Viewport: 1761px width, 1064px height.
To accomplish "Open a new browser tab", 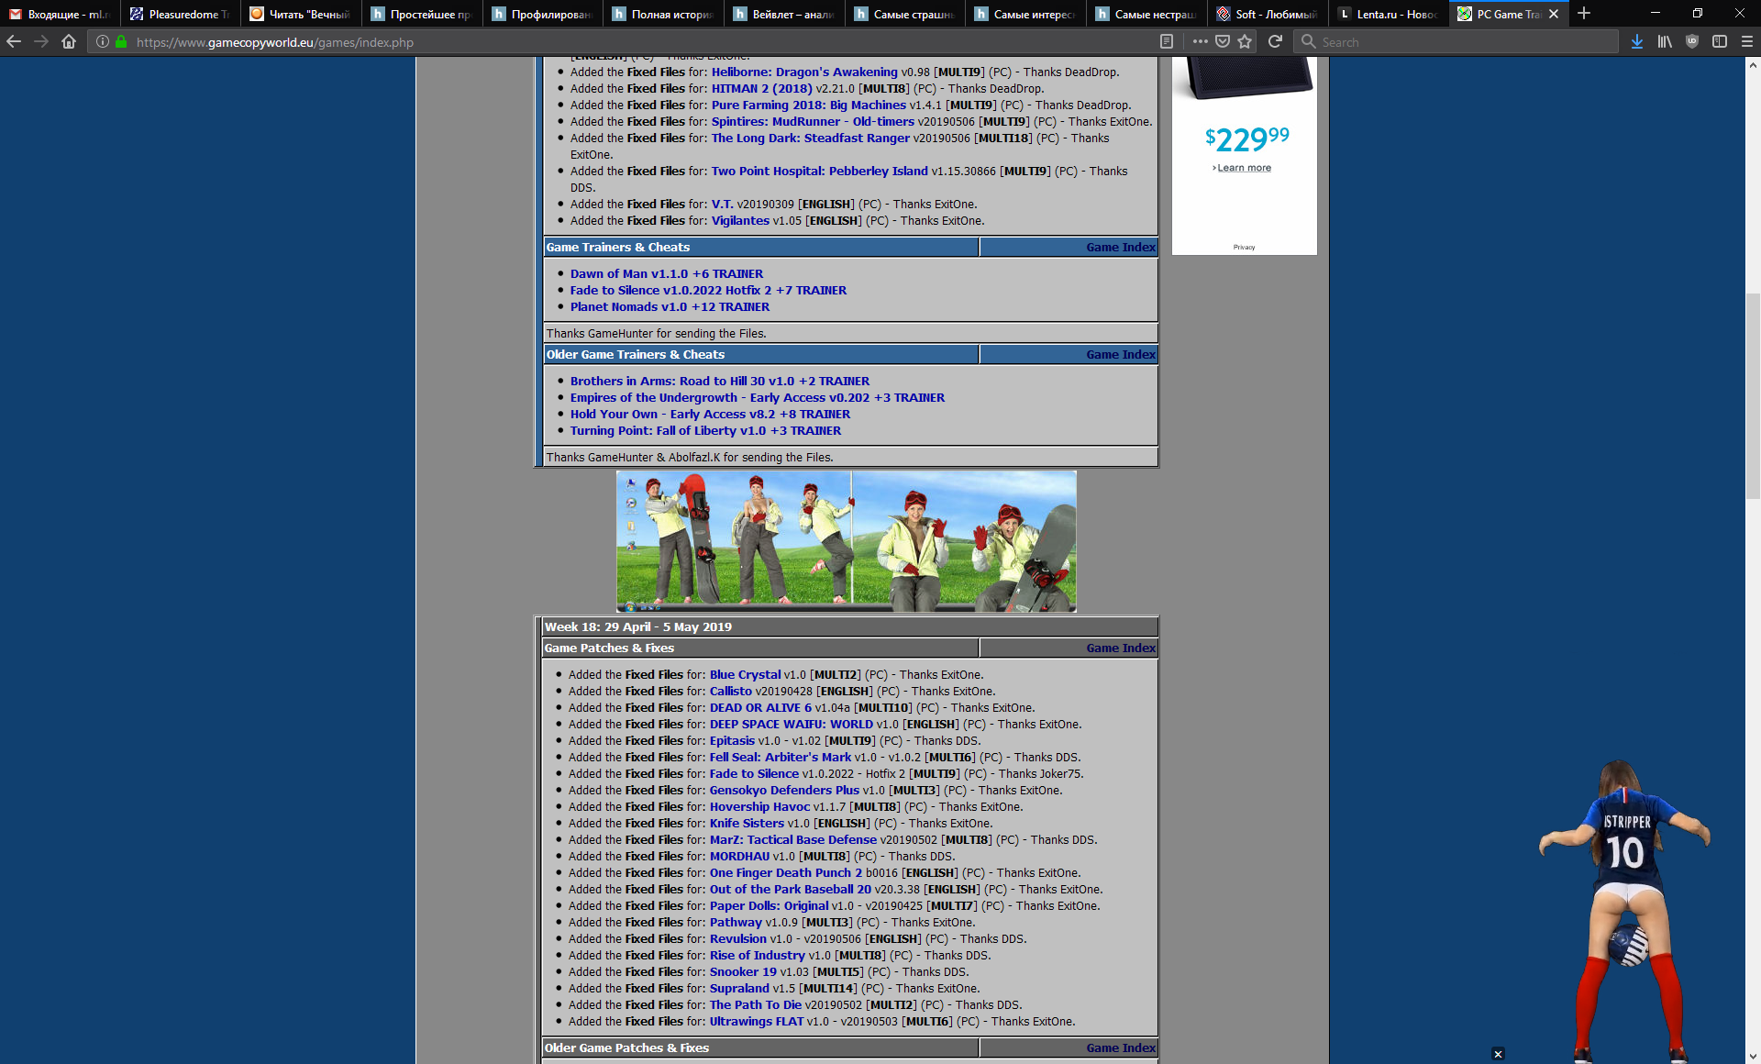I will [1584, 14].
